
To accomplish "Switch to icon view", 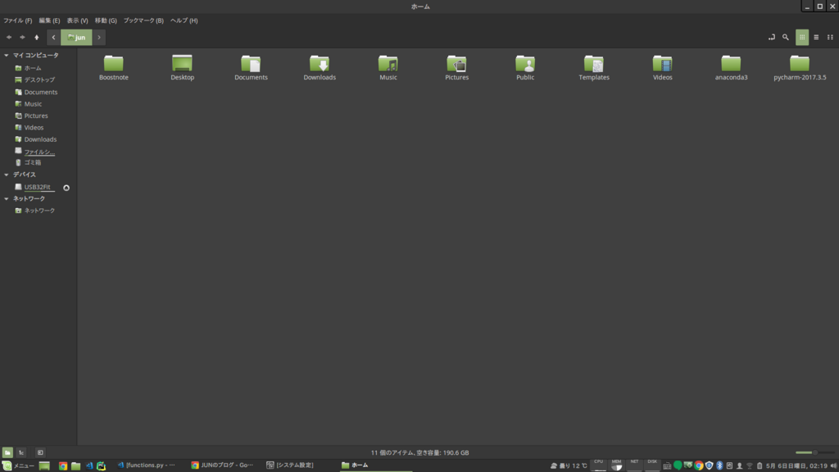I will [x=802, y=38].
